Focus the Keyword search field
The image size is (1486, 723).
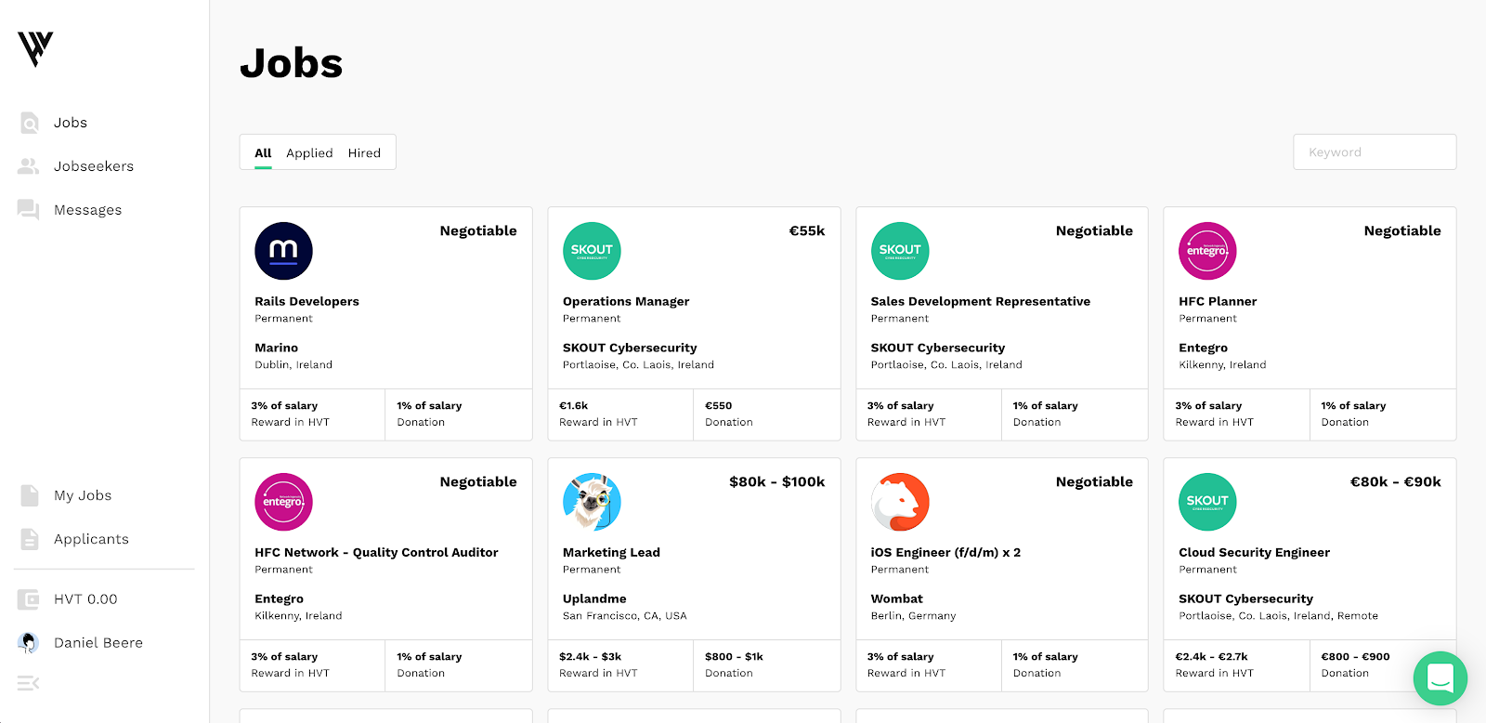click(x=1375, y=152)
